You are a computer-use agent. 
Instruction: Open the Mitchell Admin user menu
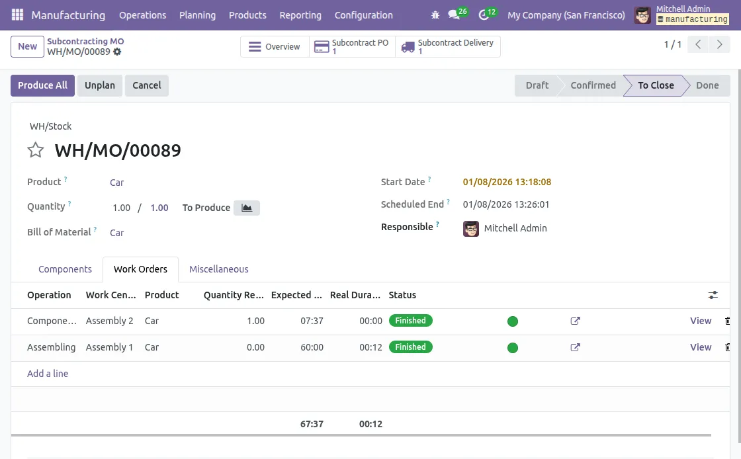[681, 15]
